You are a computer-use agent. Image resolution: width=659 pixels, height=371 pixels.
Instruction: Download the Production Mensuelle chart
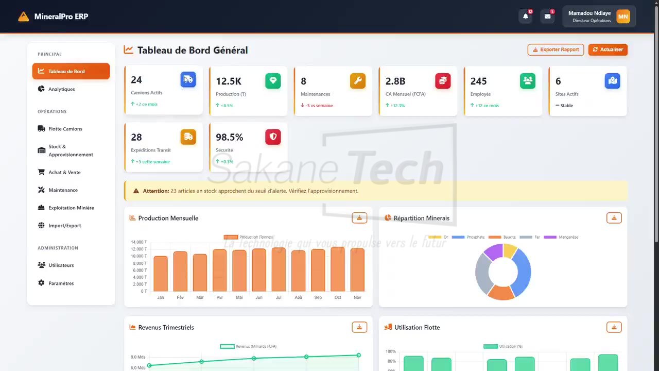pyautogui.click(x=359, y=218)
